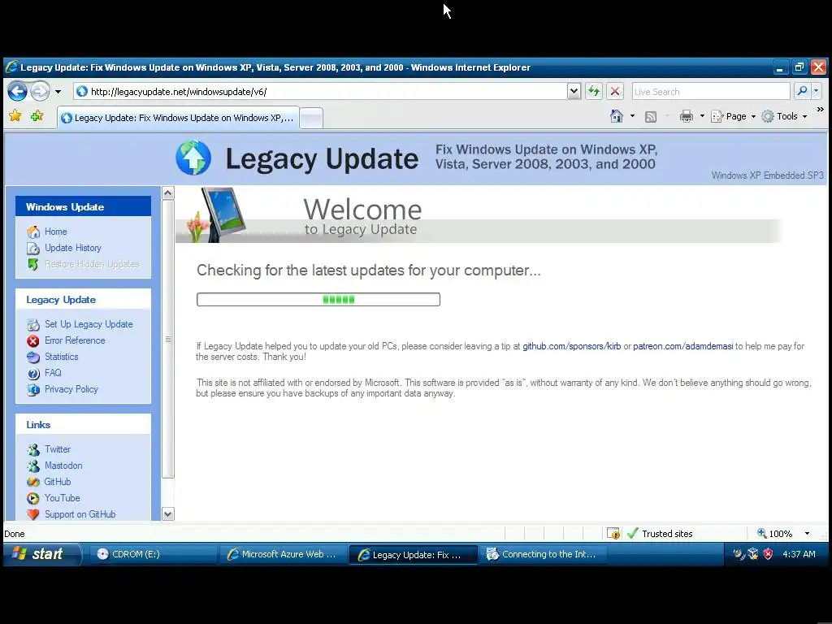
Task: Open the Page menu
Action: 733,116
